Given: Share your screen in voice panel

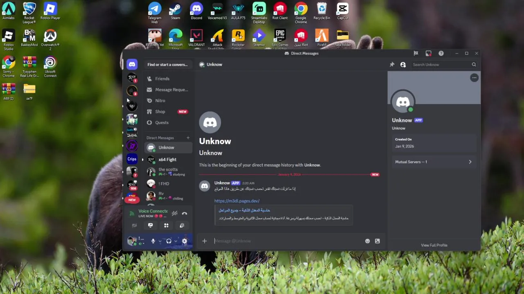Looking at the screenshot, I should coord(150,225).
